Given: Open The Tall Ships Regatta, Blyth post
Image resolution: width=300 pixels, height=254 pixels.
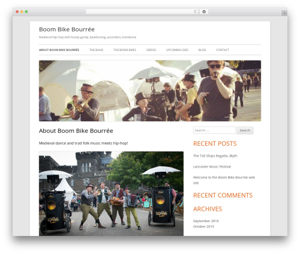Looking at the screenshot, I should (x=215, y=156).
